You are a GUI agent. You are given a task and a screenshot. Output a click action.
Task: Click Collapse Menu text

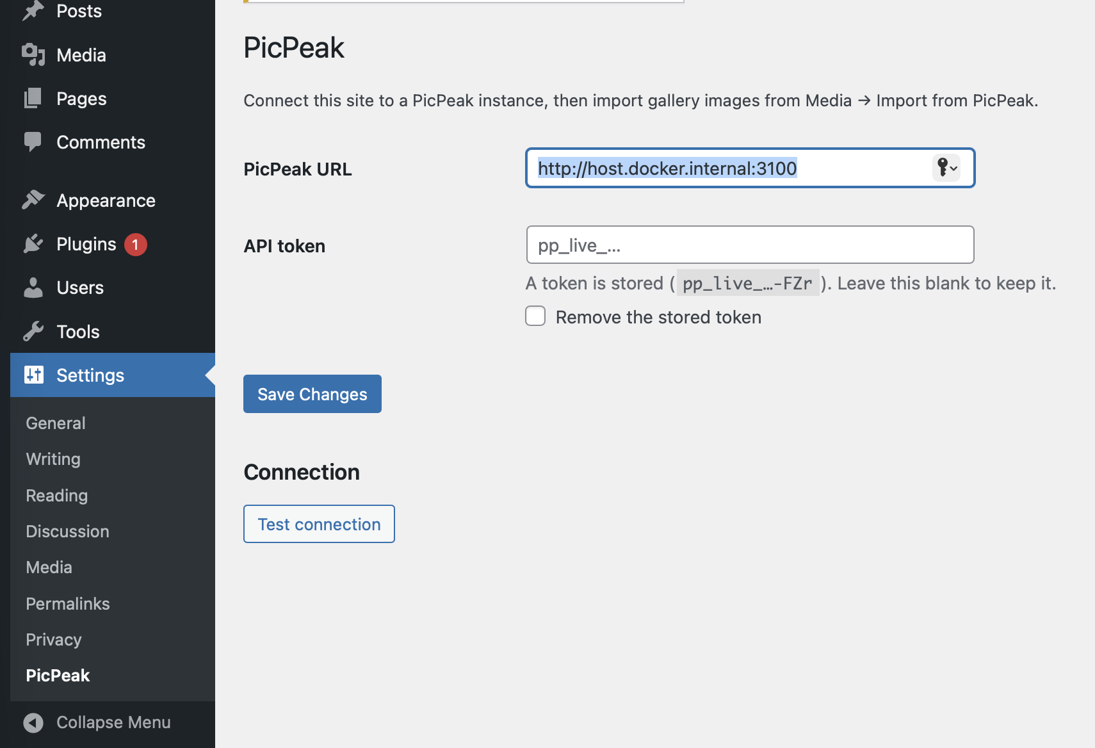(113, 722)
